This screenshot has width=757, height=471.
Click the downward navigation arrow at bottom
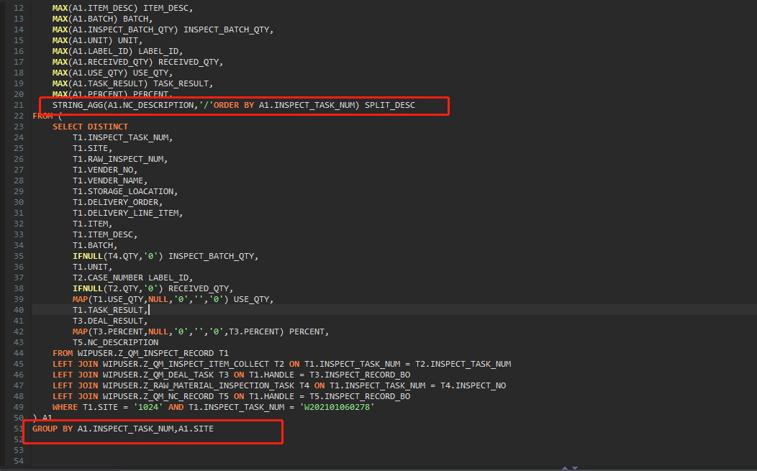click(x=576, y=467)
